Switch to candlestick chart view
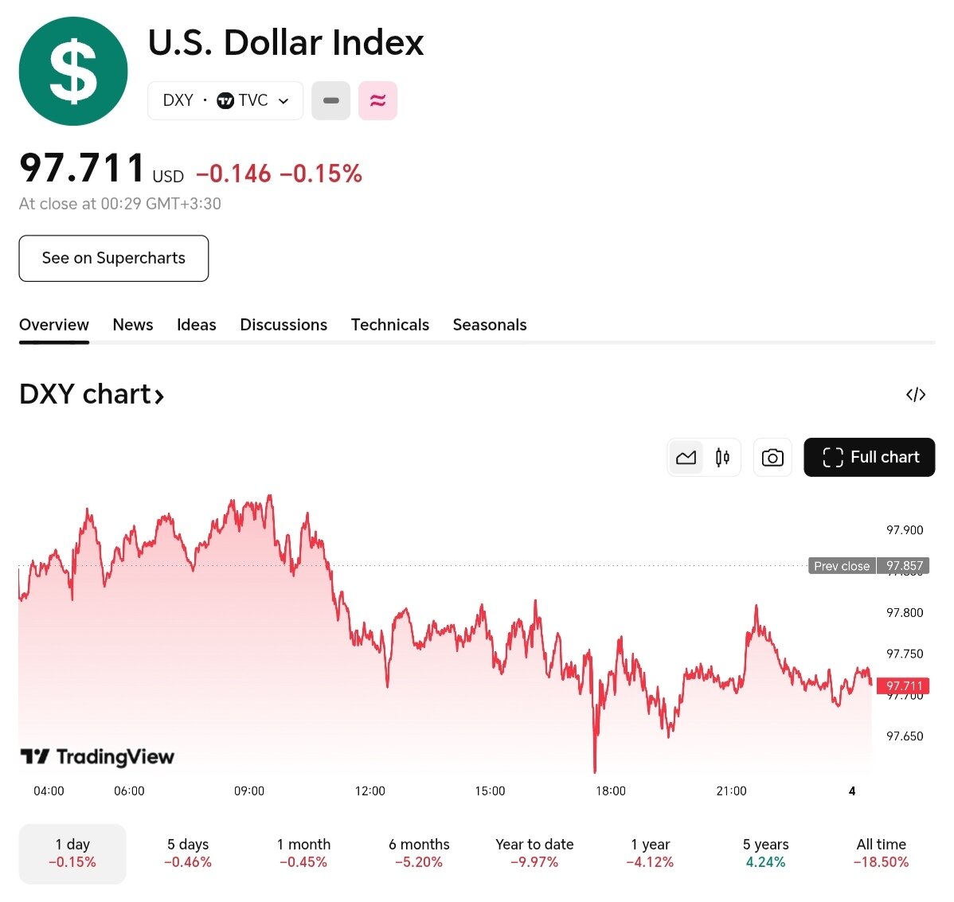Viewport: 954px width, 902px height. [x=722, y=458]
